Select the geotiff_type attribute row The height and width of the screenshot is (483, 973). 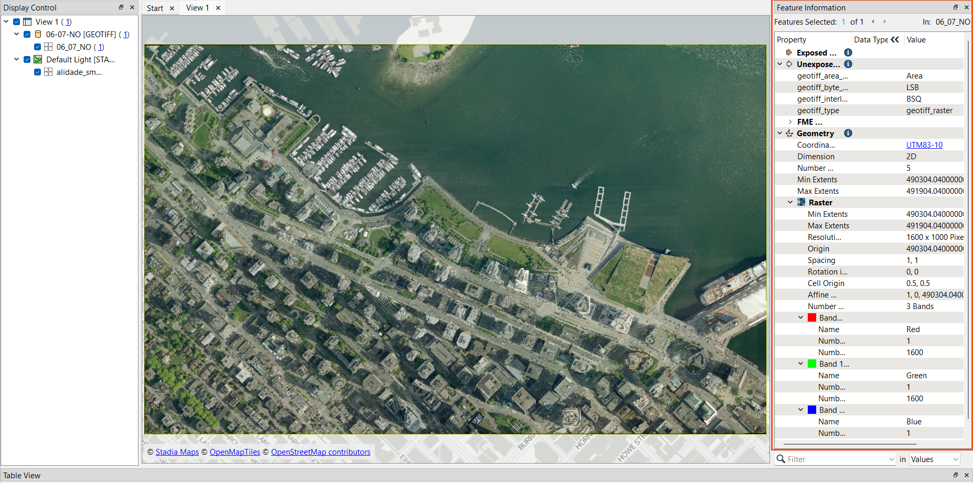869,110
